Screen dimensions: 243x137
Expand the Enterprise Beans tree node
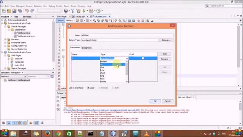(x=5, y=43)
